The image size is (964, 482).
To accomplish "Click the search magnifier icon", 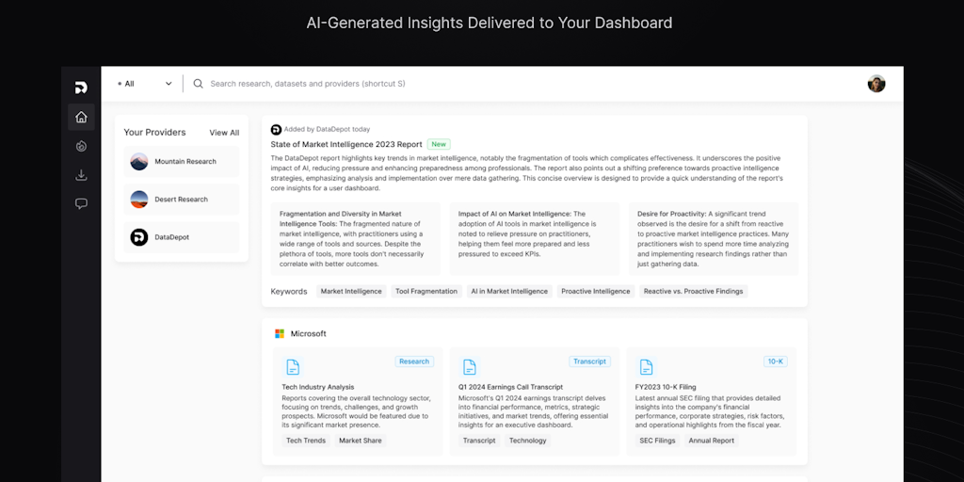I will coord(198,84).
